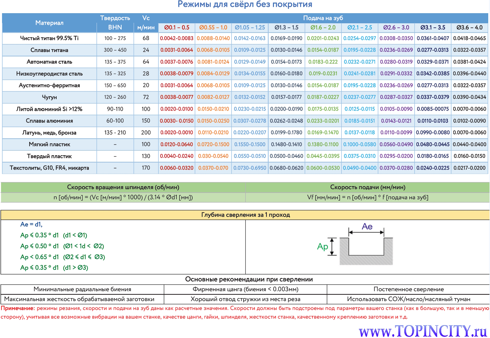
Task: Select the Ø1.6 – 2.0 column header
Action: click(323, 27)
